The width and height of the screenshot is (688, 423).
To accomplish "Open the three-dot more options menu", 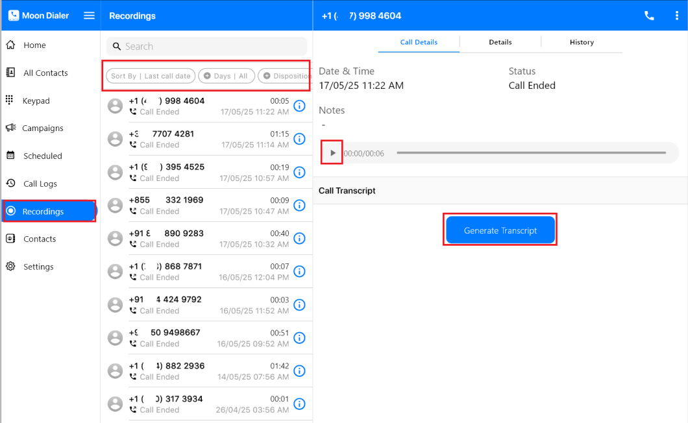I will pyautogui.click(x=677, y=16).
